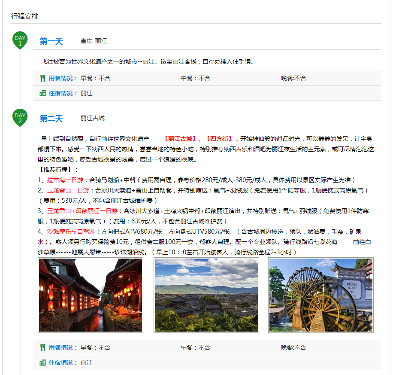Click 丽江古城 subtitle beside 第二天 heading
Screen dimensions: 408x375
tap(92, 119)
